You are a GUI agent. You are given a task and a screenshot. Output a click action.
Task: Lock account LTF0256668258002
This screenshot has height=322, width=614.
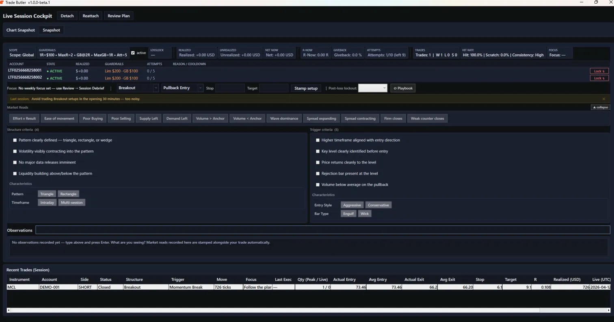[599, 78]
